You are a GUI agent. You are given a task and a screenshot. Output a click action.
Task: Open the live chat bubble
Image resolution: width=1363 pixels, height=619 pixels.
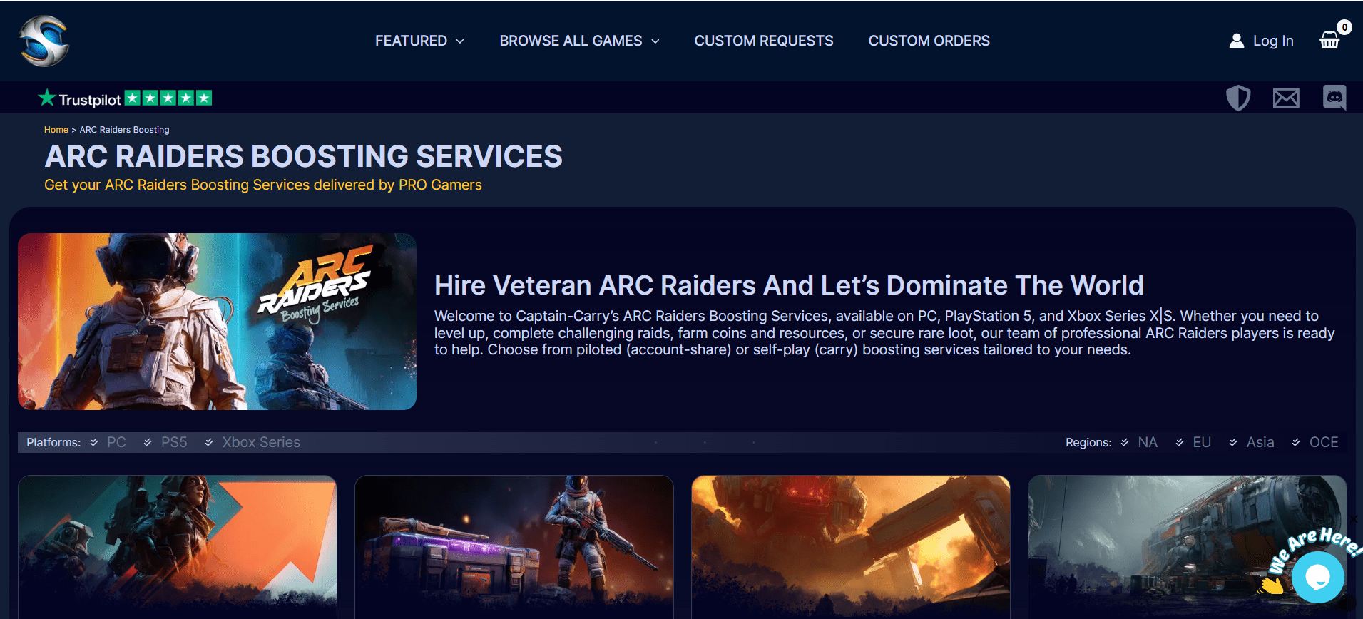tap(1317, 576)
